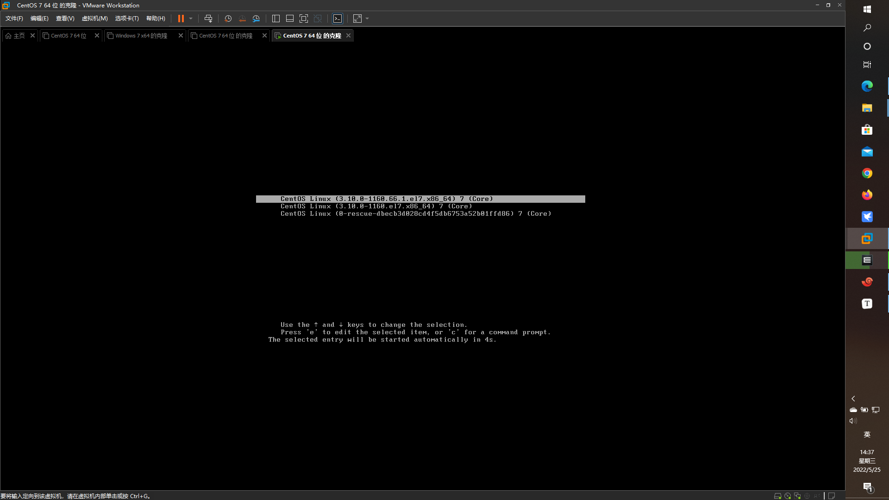The image size is (889, 500).
Task: Open Task View on the taskbar
Action: tap(867, 65)
